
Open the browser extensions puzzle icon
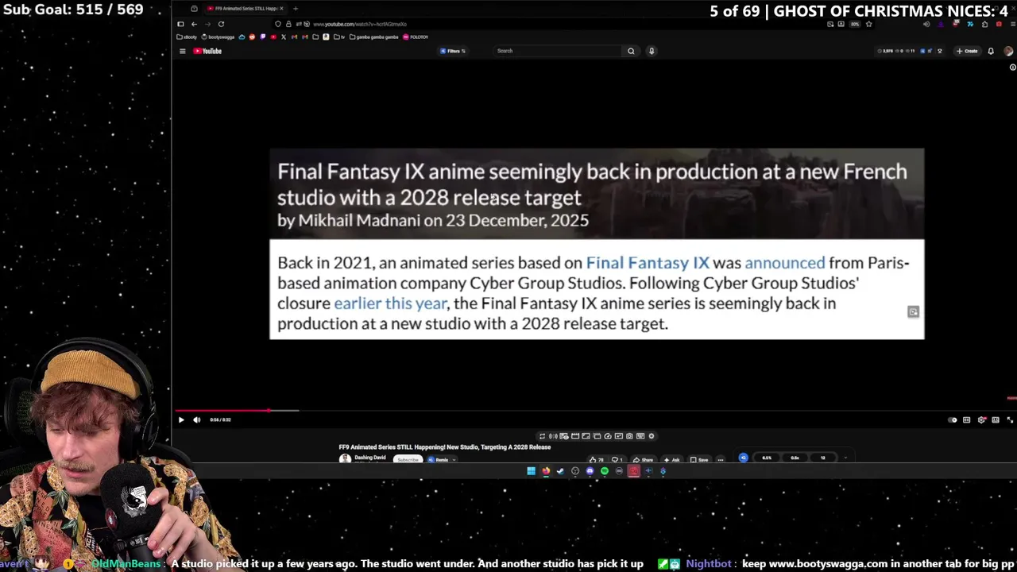(984, 24)
